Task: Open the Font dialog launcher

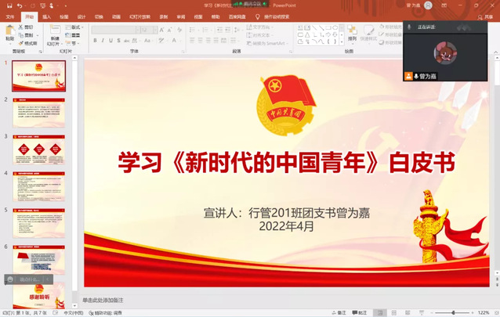Action: [x=183, y=52]
